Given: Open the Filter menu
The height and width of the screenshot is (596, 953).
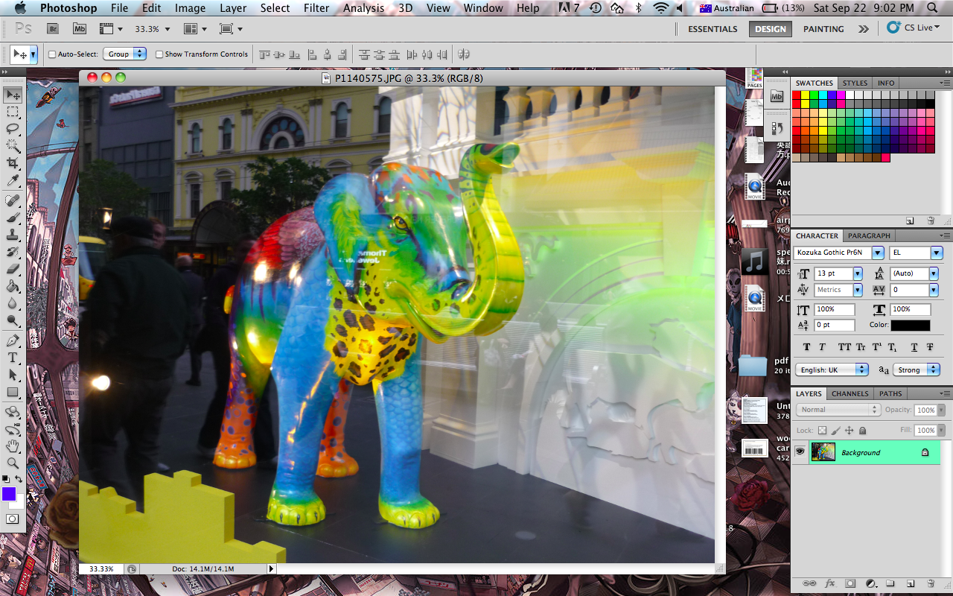Looking at the screenshot, I should click(316, 8).
